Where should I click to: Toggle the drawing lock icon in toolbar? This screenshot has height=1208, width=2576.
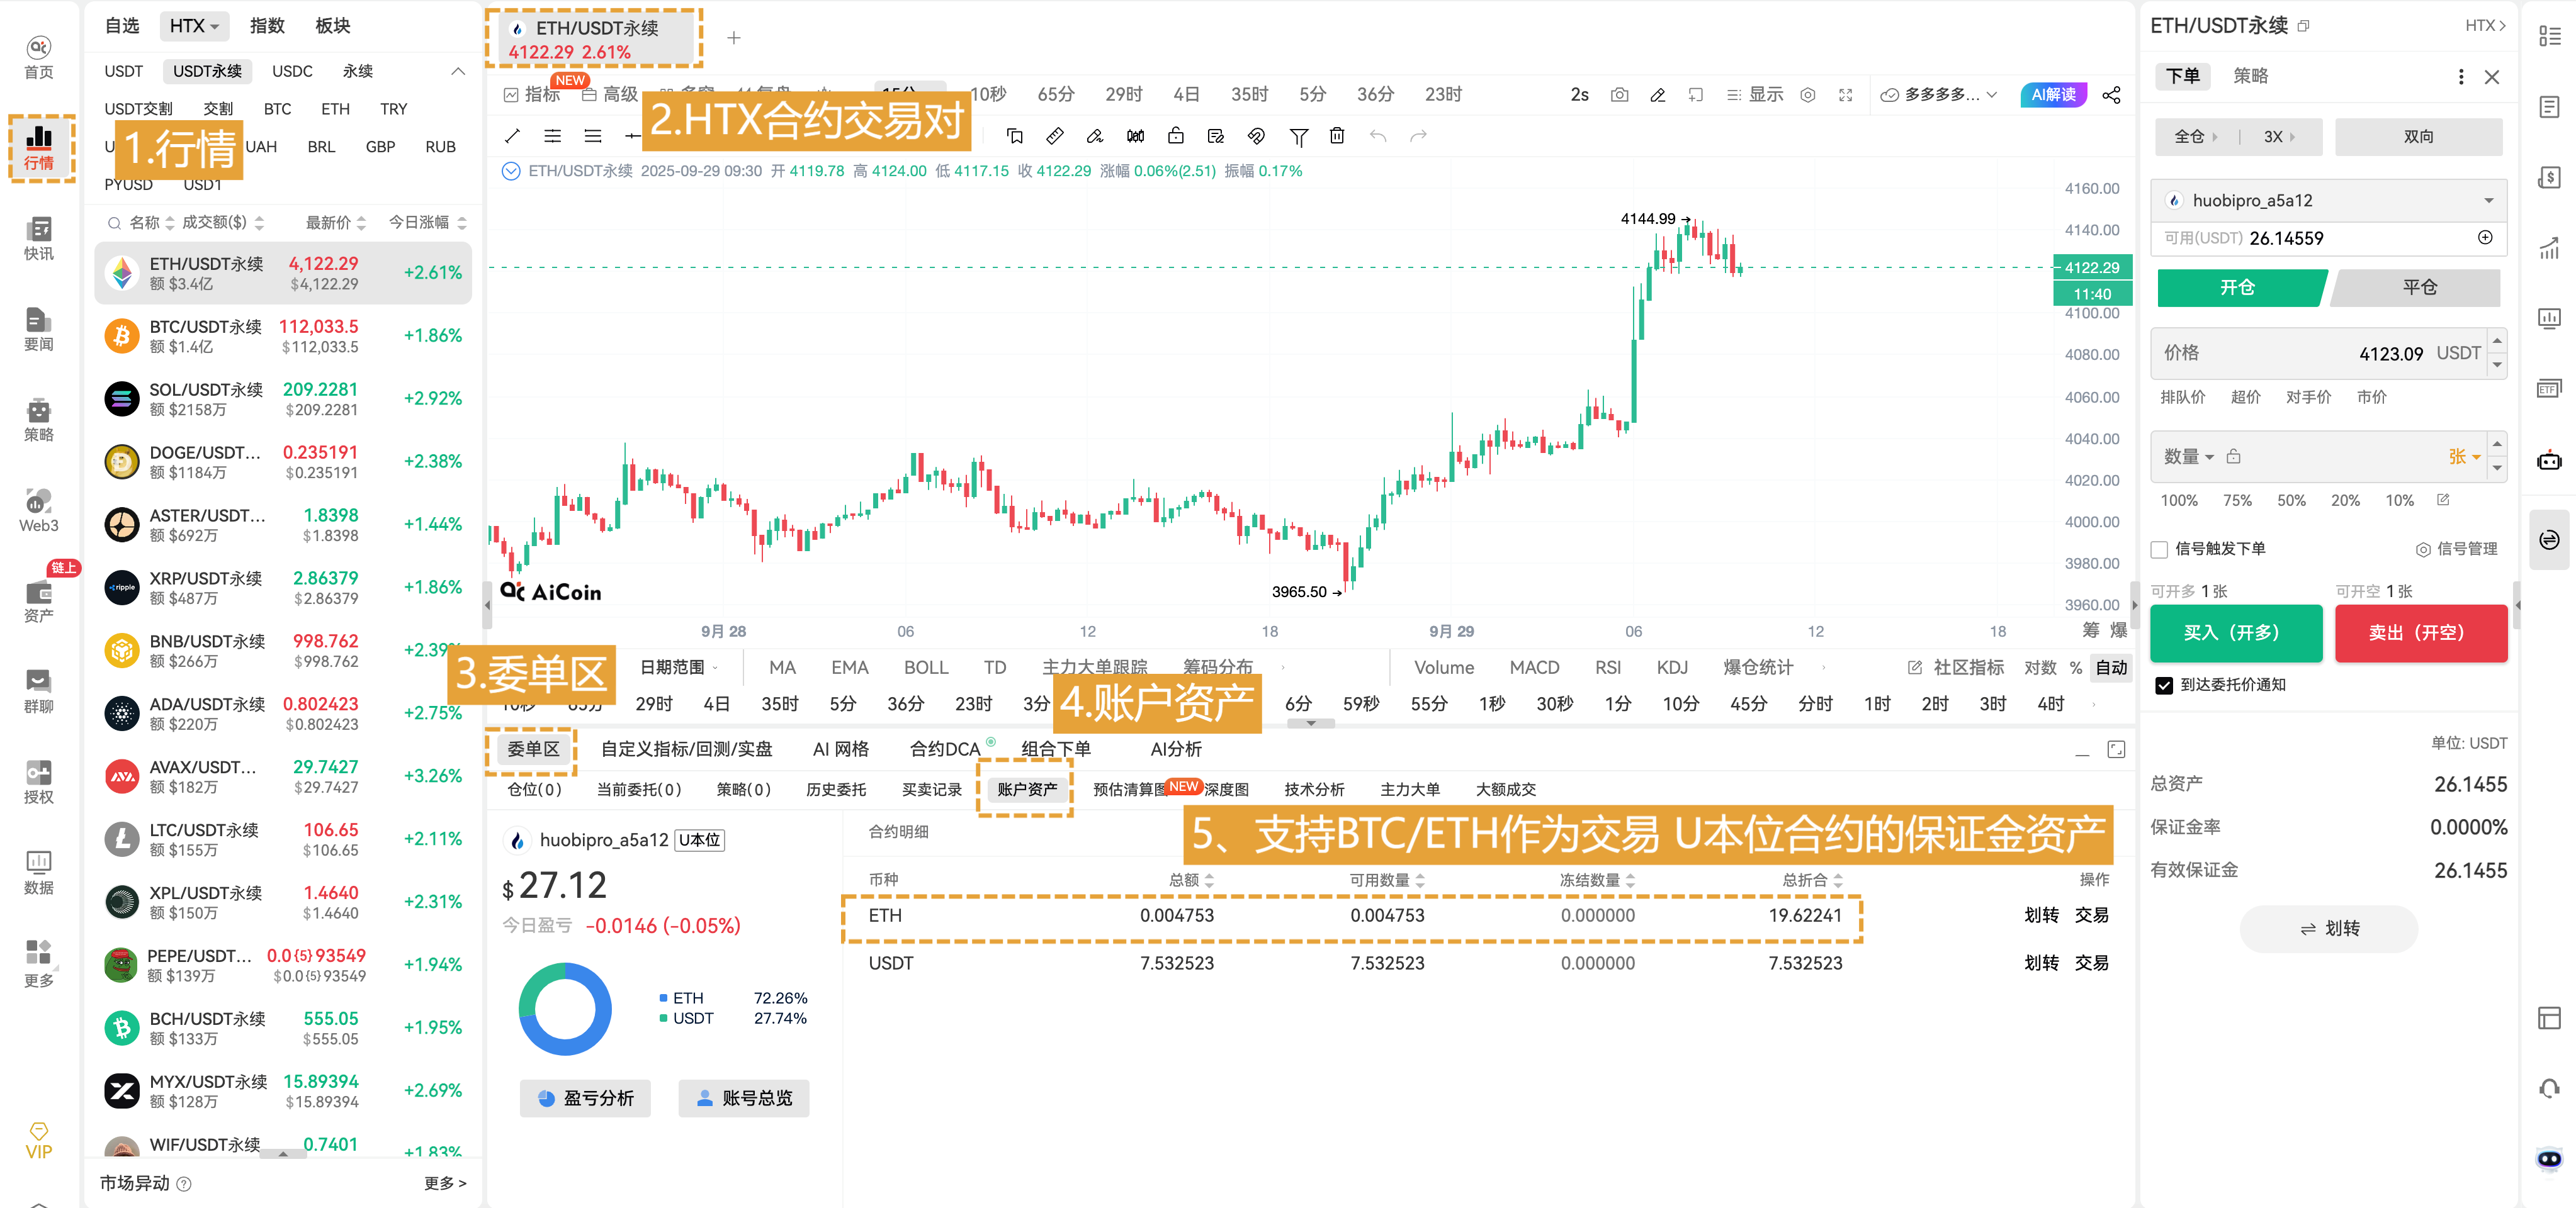click(1175, 136)
